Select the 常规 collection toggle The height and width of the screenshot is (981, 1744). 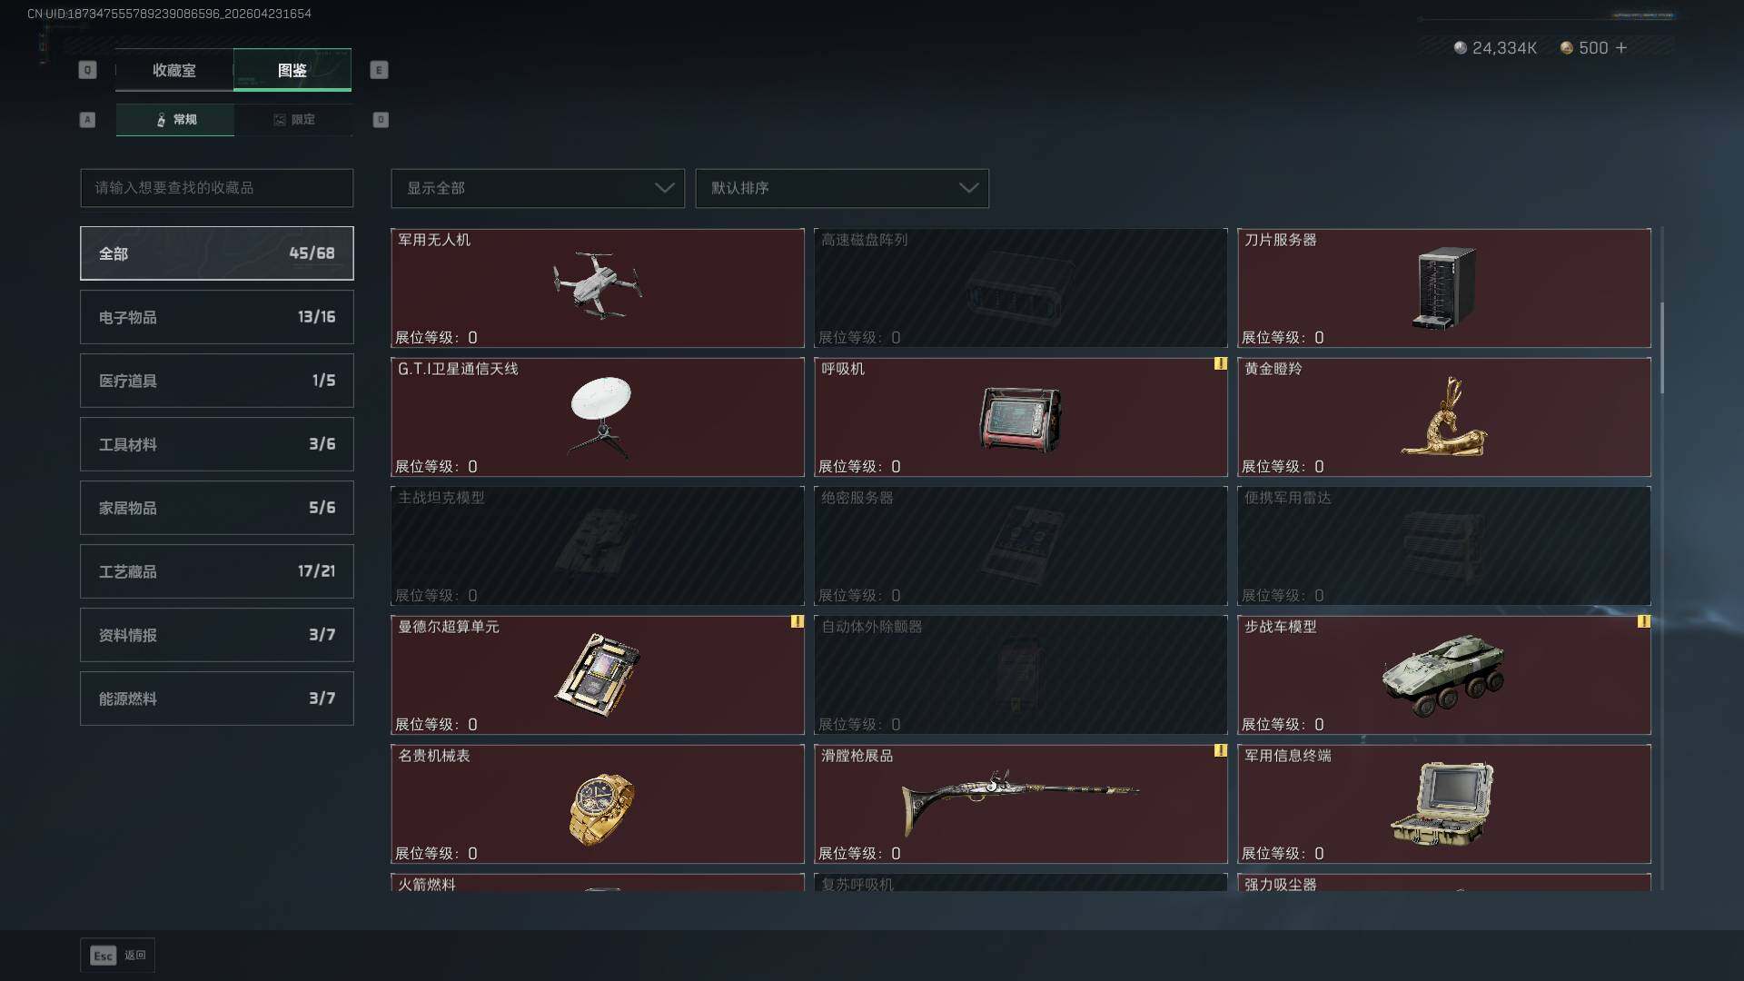(175, 120)
